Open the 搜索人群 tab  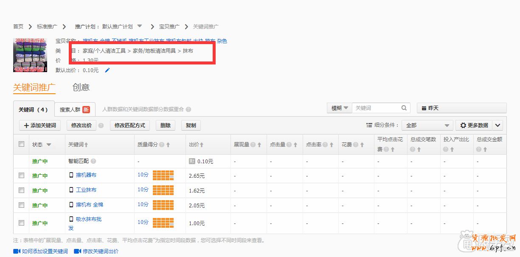coord(71,109)
